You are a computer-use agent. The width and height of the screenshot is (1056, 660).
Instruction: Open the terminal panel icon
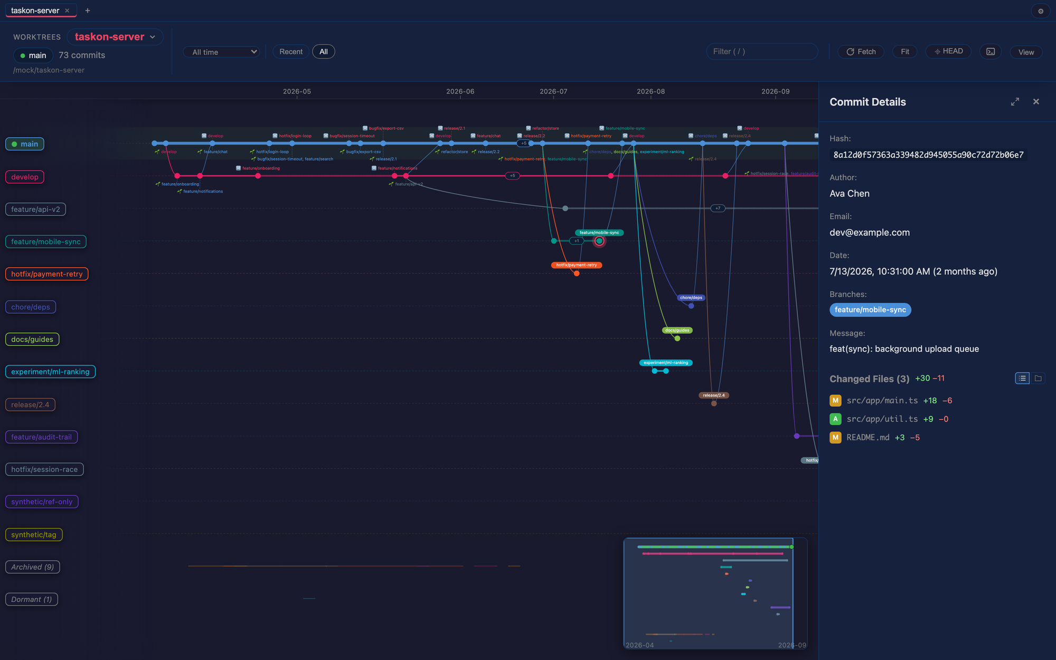click(991, 52)
